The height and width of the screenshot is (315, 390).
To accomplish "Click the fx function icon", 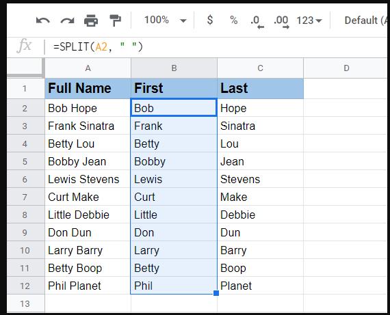I will (25, 46).
